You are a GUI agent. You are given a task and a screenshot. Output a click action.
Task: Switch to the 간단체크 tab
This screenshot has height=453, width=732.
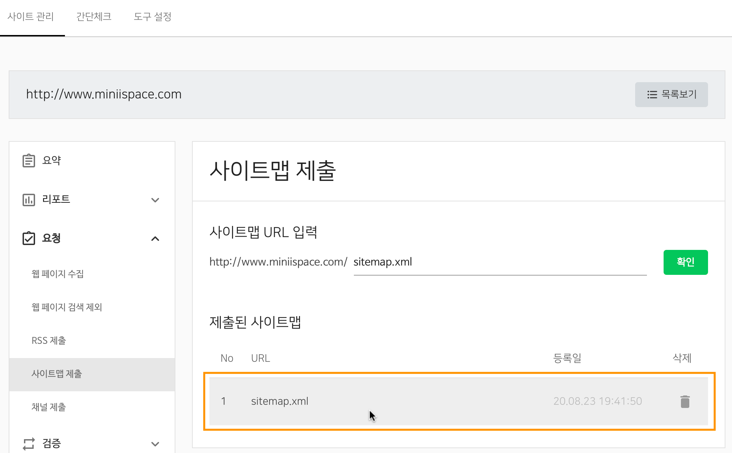click(x=94, y=17)
